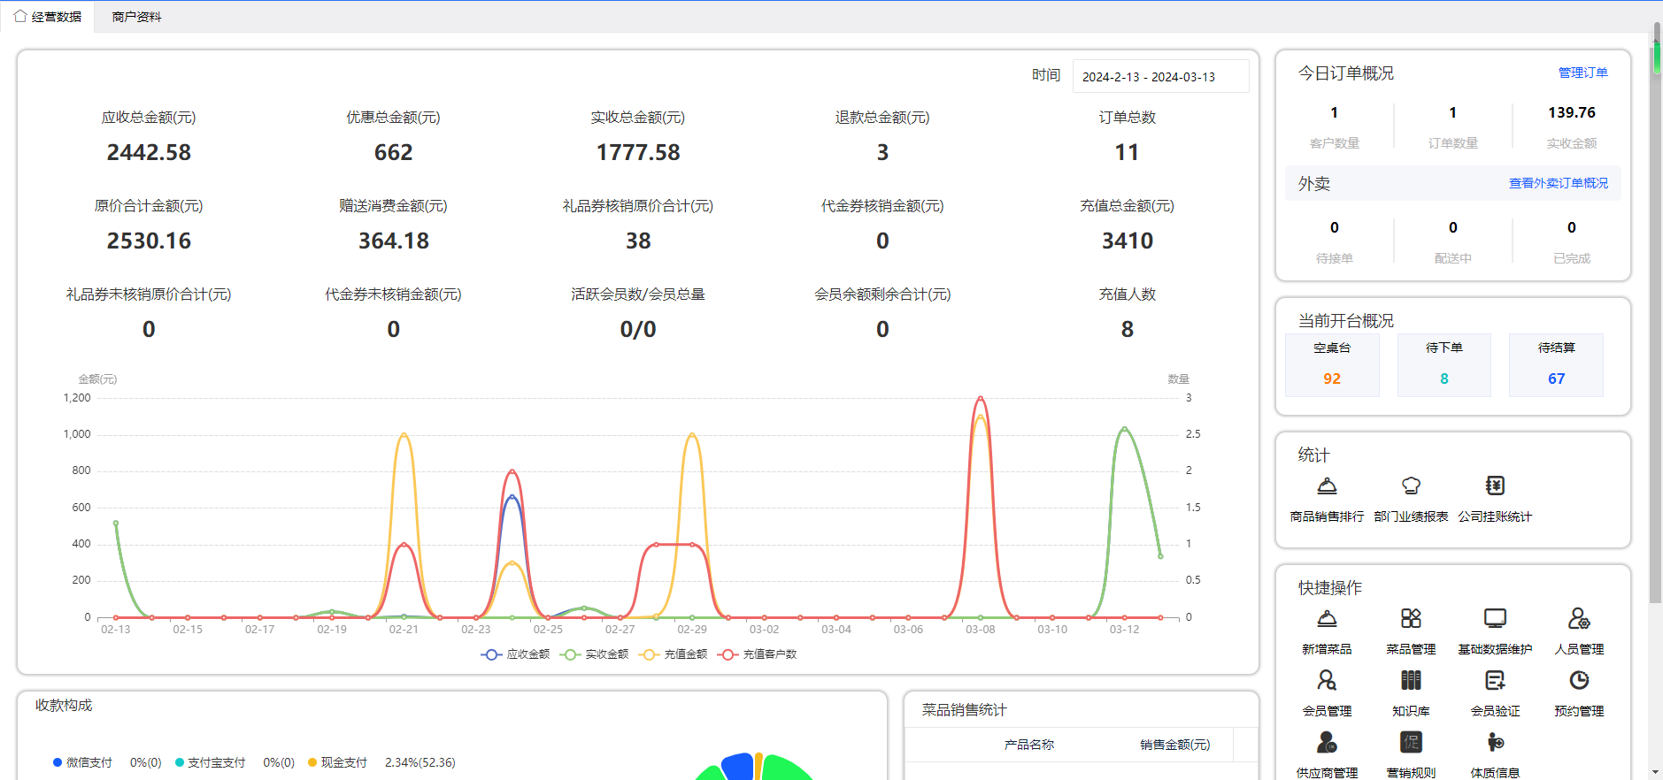Toggle 应收金额 series in chart legend

click(x=515, y=654)
